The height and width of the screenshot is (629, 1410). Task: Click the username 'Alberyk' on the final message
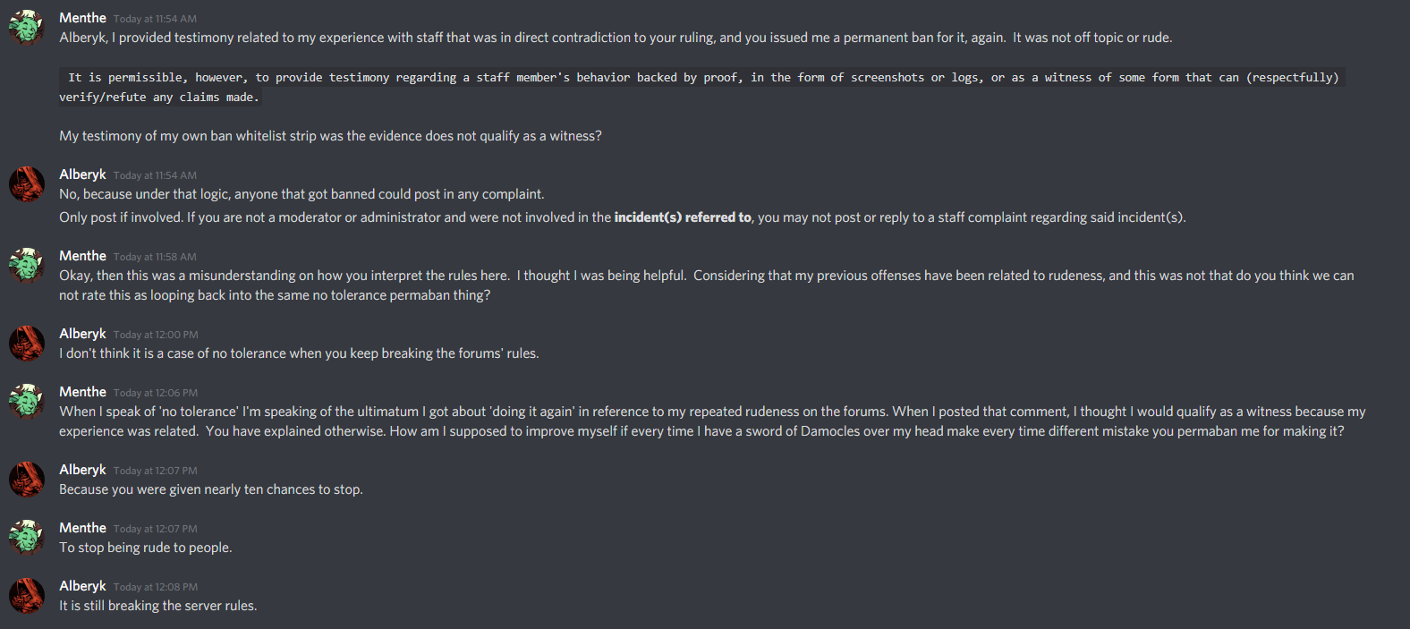(x=82, y=585)
